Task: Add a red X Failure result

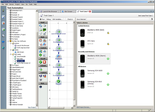Action: [44, 62]
